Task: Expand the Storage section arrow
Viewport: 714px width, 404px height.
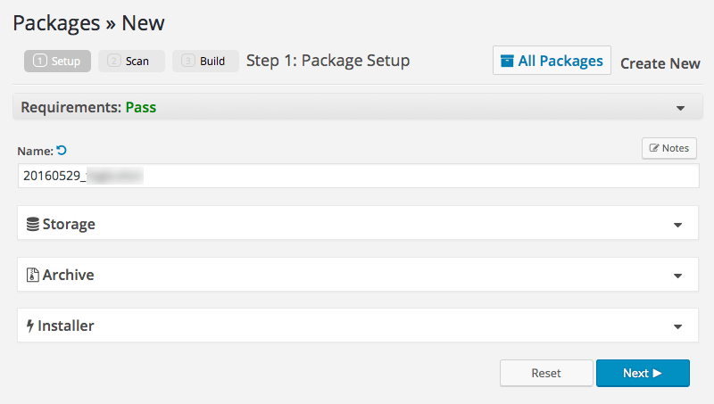Action: tap(678, 225)
